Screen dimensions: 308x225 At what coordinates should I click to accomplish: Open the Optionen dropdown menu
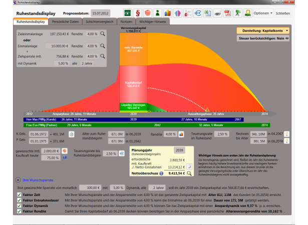[x=262, y=13]
